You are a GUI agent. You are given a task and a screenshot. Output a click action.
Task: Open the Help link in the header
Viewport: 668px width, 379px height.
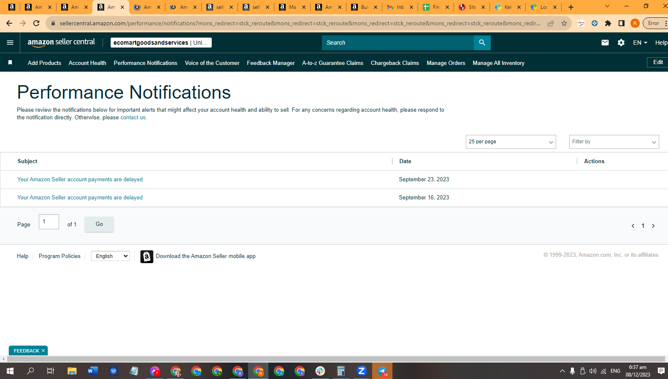[x=661, y=43]
